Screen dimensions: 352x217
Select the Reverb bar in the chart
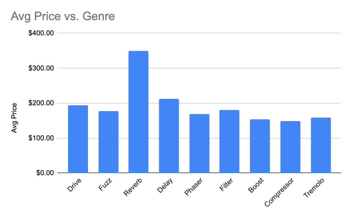[139, 112]
